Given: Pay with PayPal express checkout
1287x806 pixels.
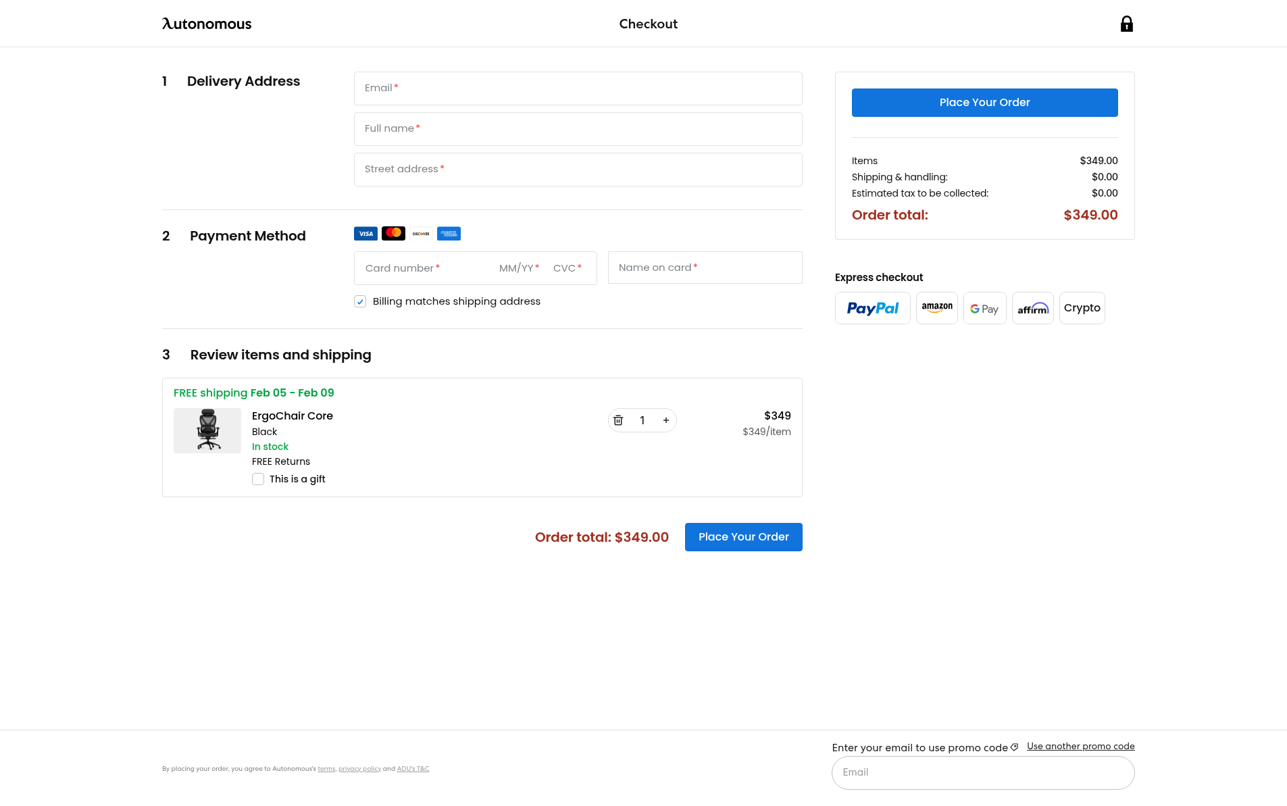Looking at the screenshot, I should (x=872, y=308).
